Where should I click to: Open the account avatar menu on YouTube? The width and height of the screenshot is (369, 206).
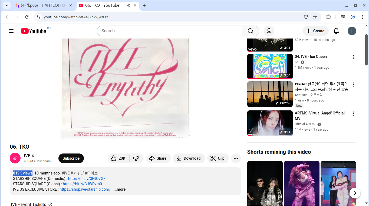[x=352, y=31]
